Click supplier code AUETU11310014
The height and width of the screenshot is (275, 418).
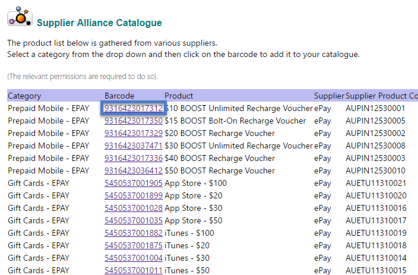376,258
